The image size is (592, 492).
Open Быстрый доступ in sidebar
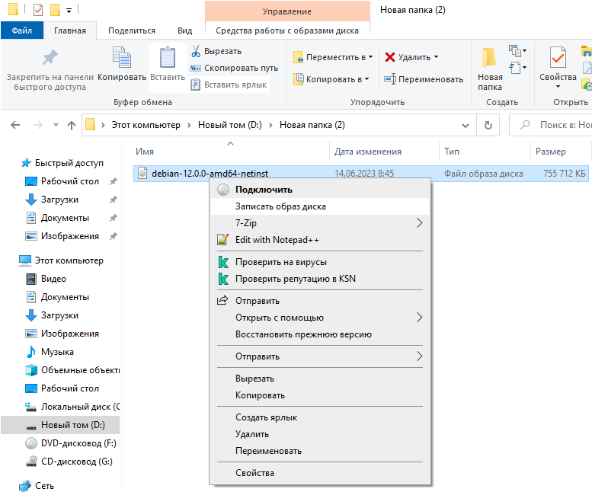click(62, 163)
